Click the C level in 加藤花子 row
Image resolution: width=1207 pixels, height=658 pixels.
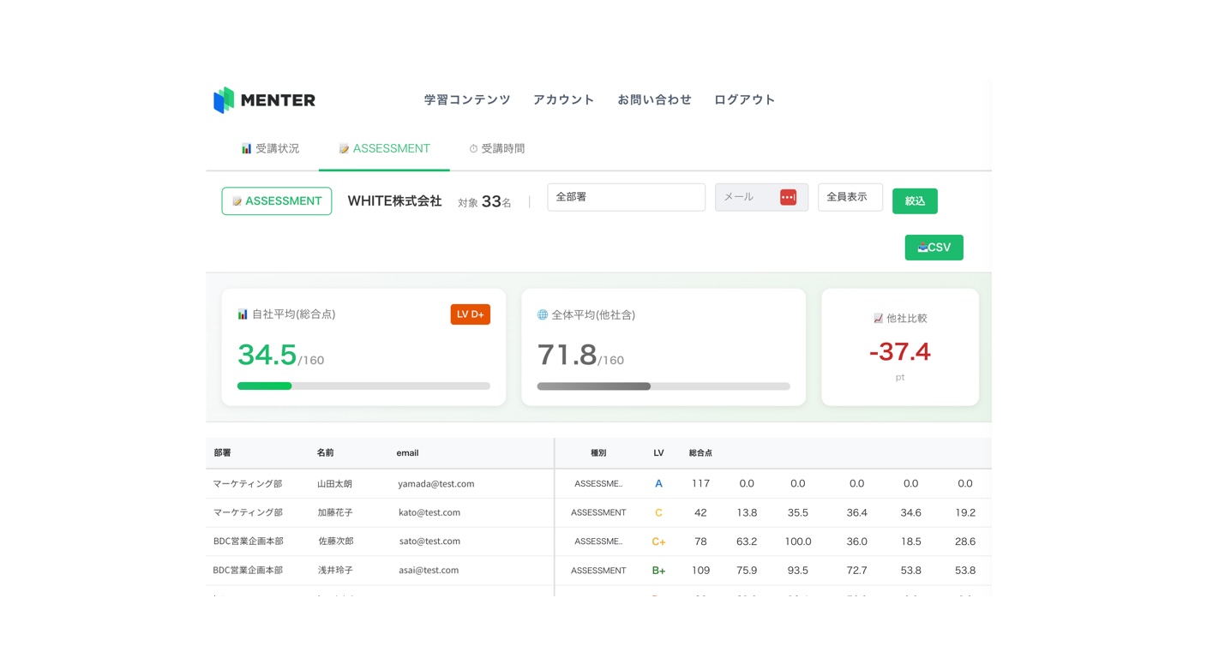658,512
